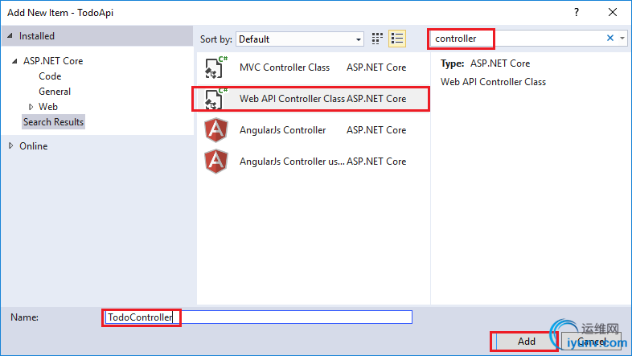This screenshot has height=356, width=632.
Task: Collapse the Installed section
Action: tap(10, 36)
